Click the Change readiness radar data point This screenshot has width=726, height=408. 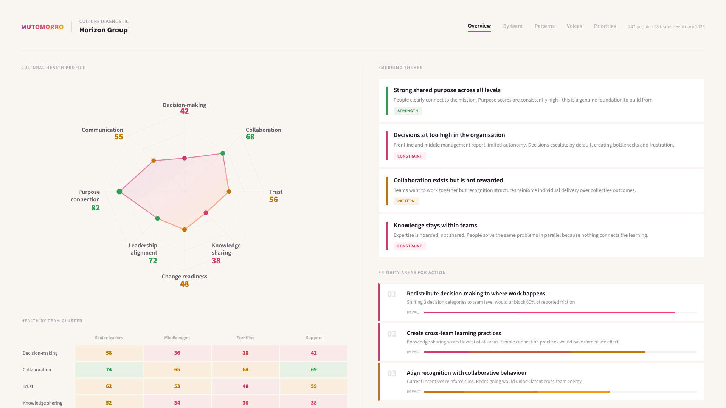pos(185,230)
